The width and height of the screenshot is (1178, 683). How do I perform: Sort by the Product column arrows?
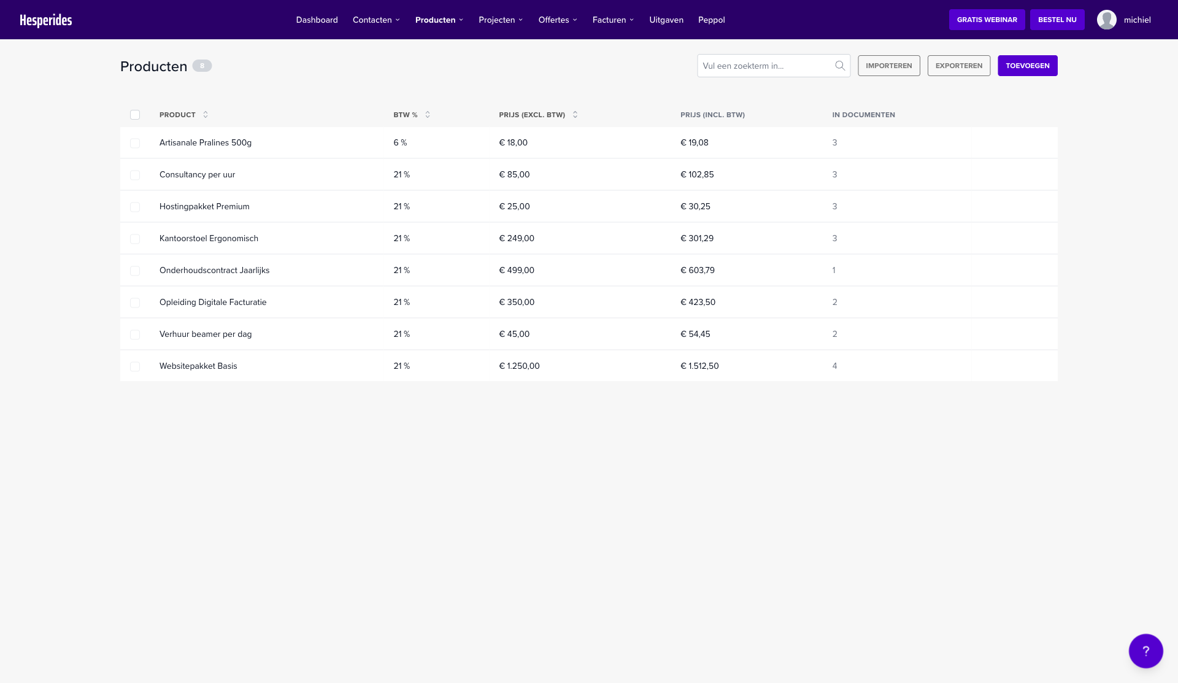pyautogui.click(x=206, y=115)
